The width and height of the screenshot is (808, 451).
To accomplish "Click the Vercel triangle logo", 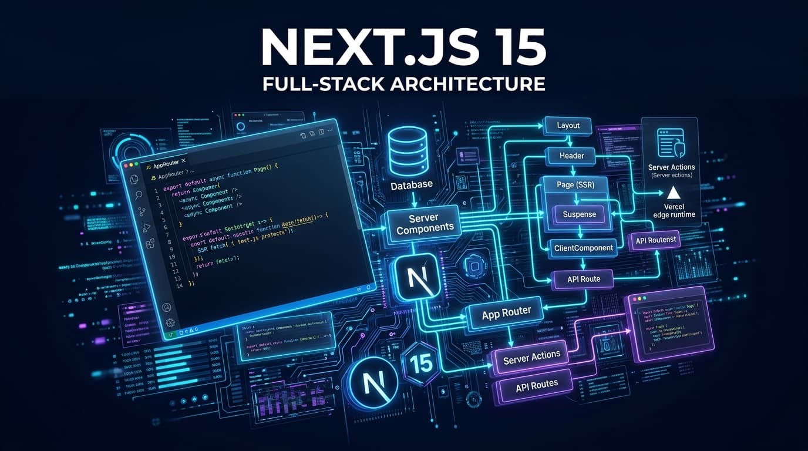I will (673, 193).
